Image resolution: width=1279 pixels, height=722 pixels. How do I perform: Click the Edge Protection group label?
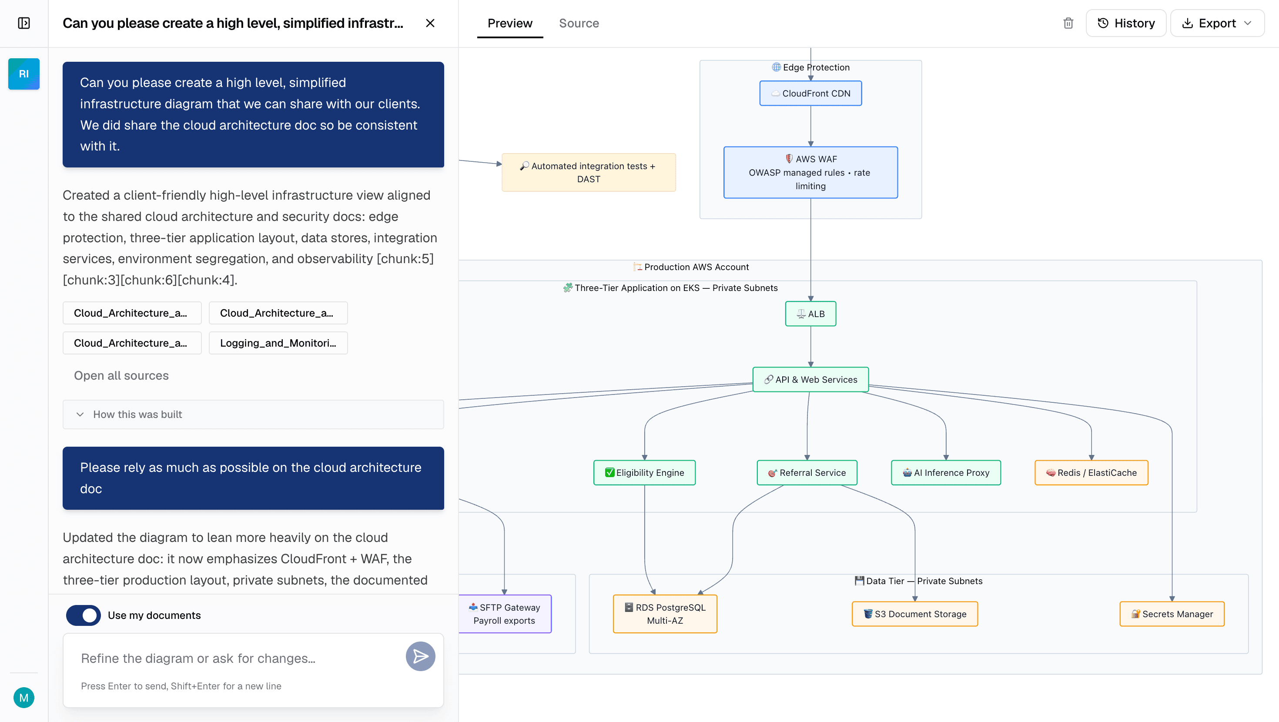pos(810,67)
